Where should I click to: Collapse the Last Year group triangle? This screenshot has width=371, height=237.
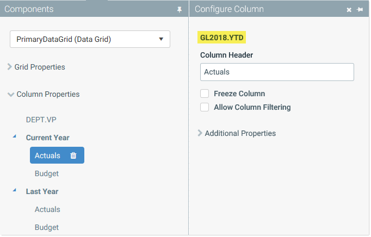tap(15, 190)
